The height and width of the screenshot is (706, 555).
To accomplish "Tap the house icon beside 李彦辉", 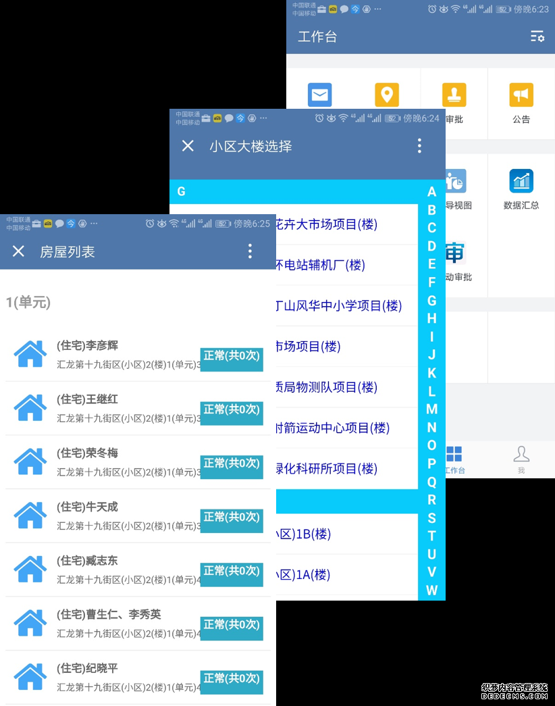I will pos(30,354).
